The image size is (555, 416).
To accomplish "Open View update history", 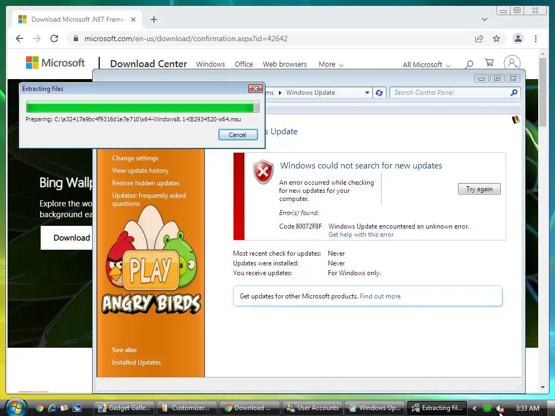I will [x=140, y=171].
